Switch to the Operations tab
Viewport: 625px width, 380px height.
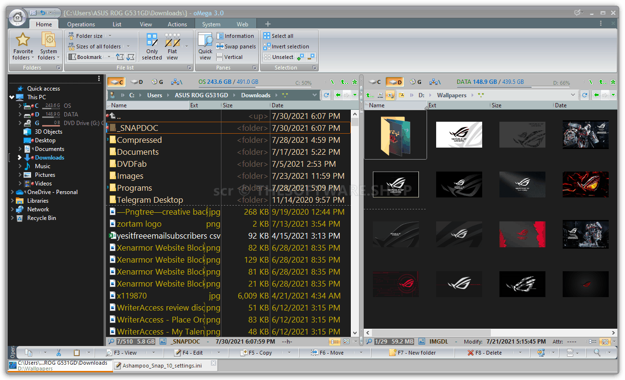point(81,24)
